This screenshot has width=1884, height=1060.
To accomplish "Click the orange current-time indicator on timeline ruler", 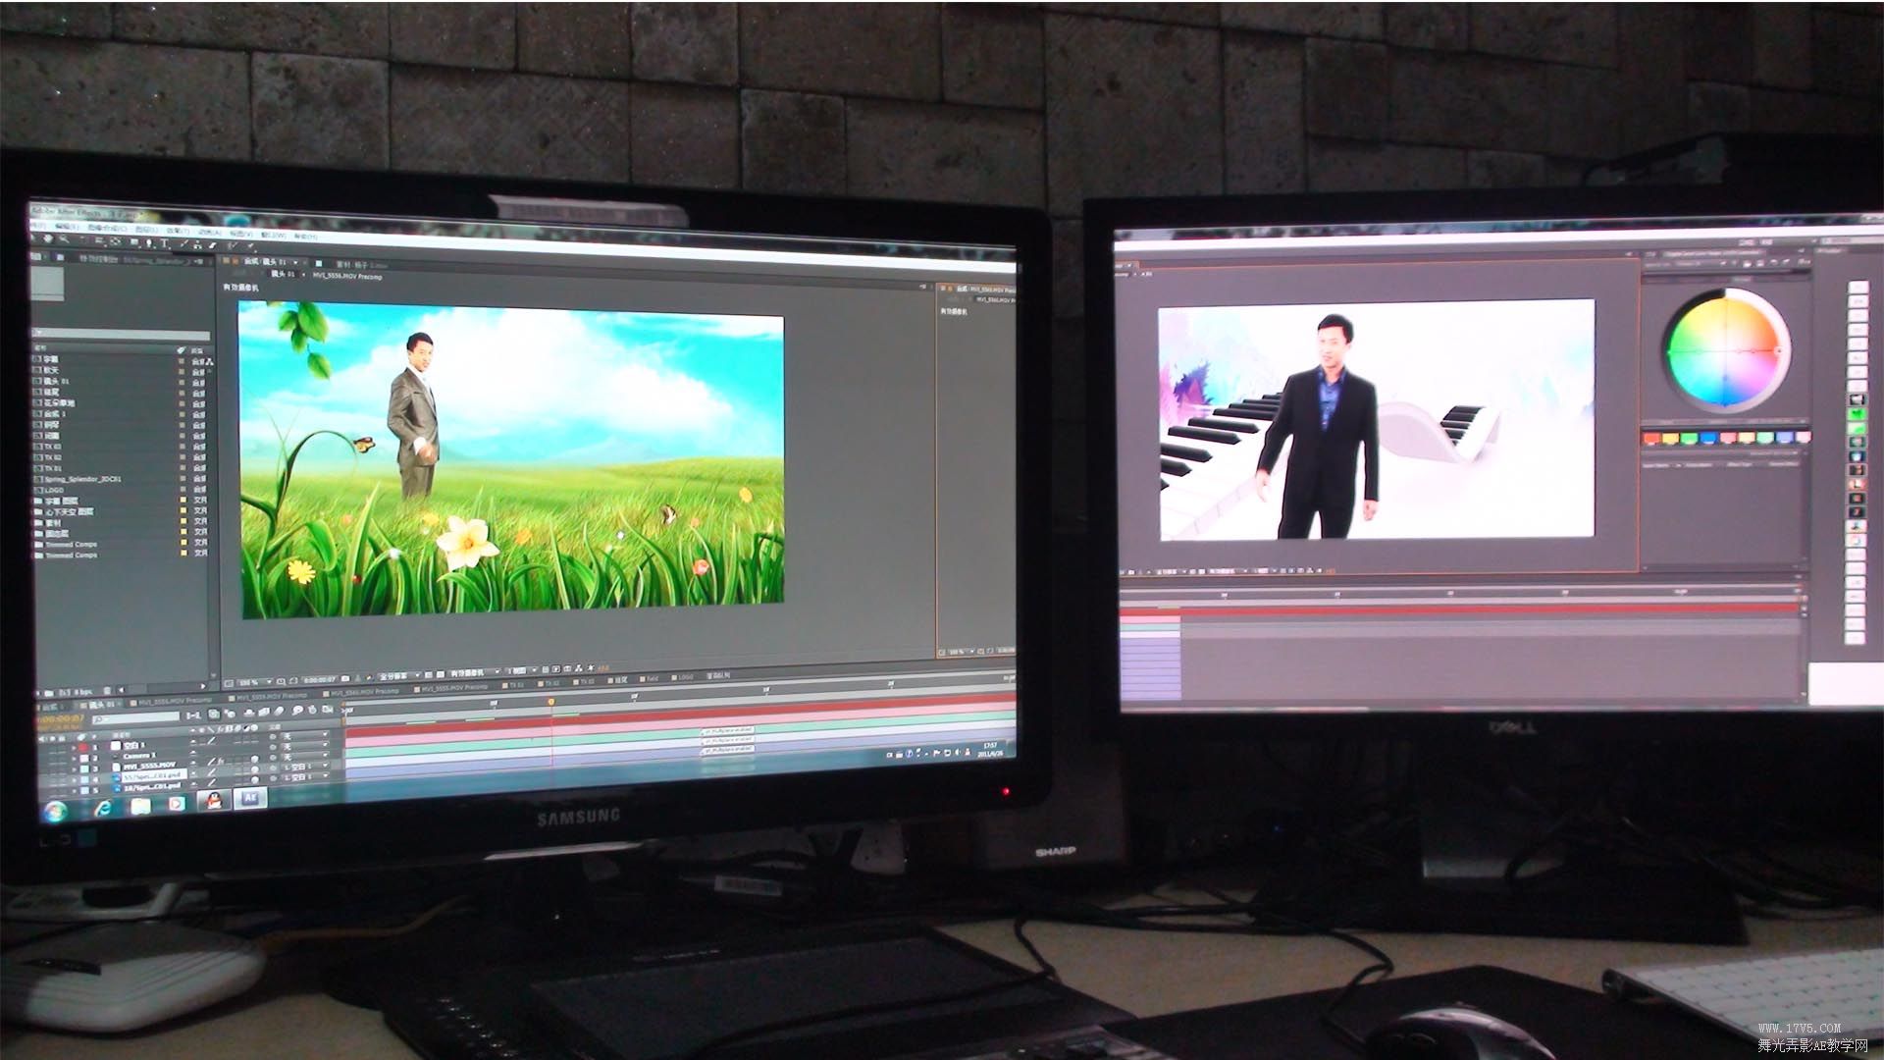I will pyautogui.click(x=550, y=702).
